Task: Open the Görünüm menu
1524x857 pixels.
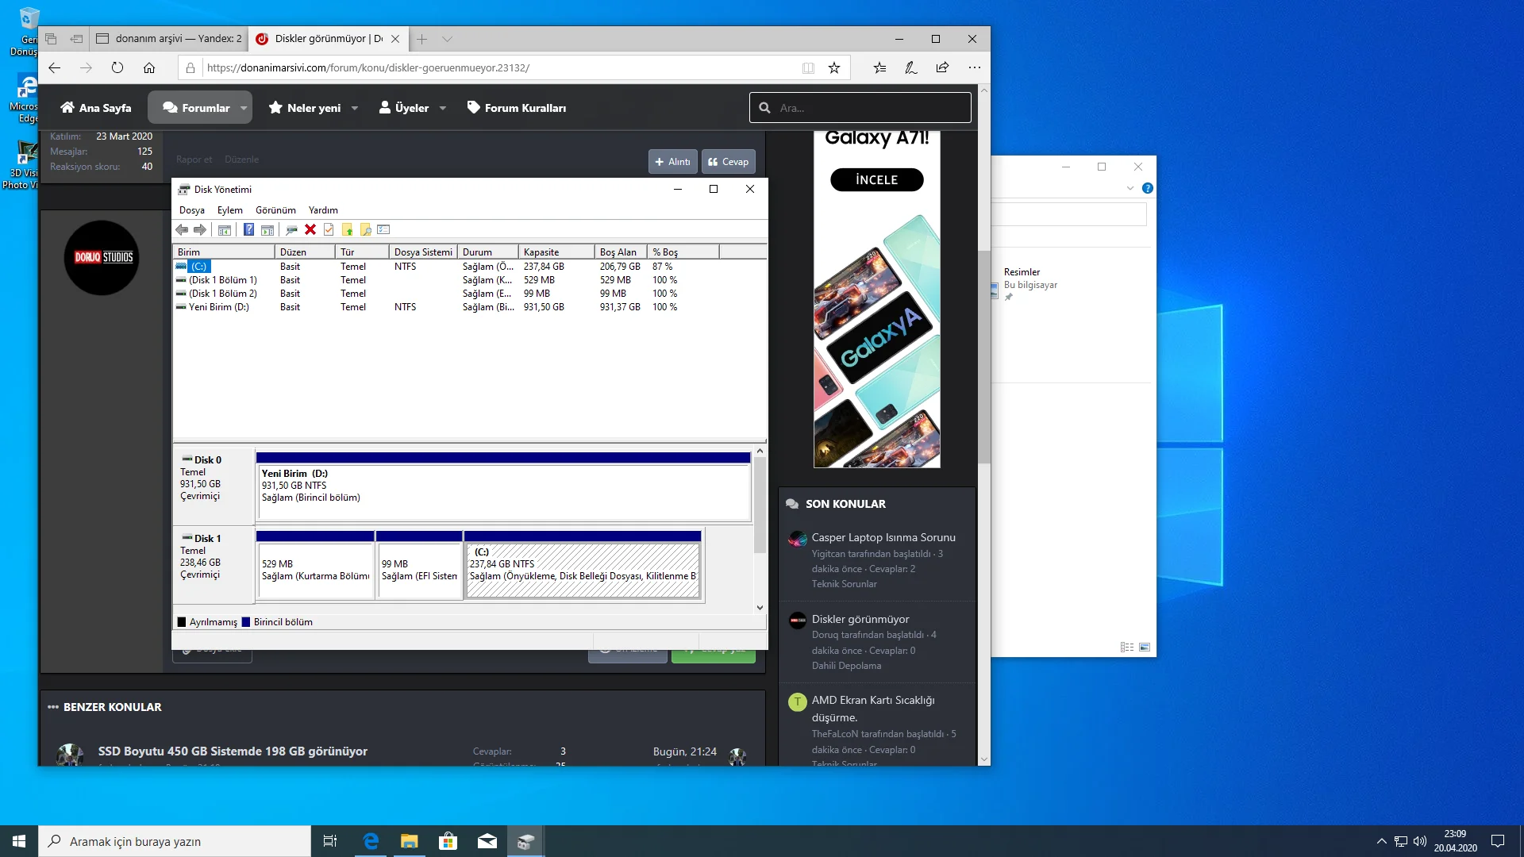Action: coord(275,210)
